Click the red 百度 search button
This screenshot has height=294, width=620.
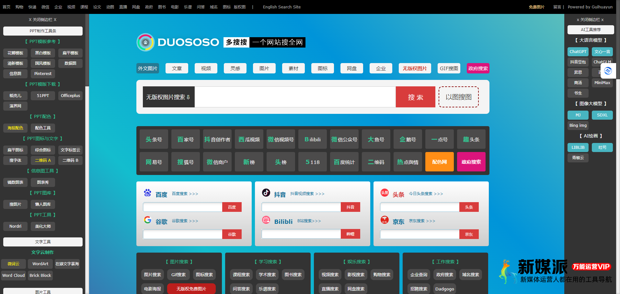232,207
